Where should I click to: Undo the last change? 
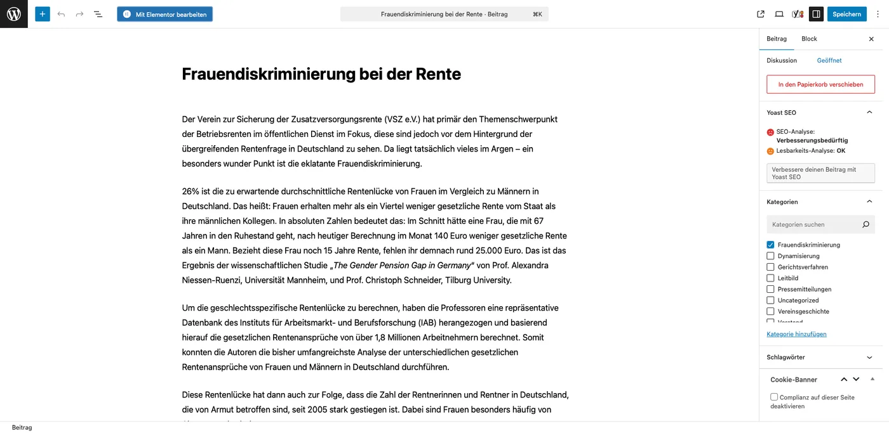click(61, 14)
